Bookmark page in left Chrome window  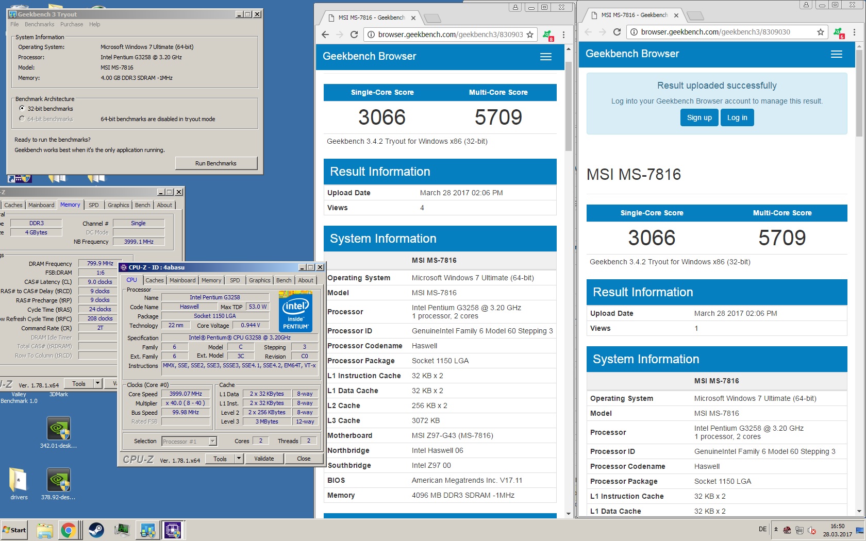click(x=530, y=35)
